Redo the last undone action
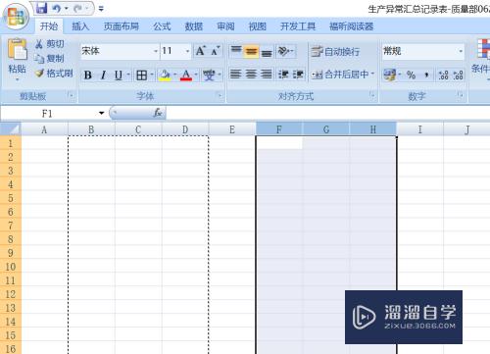The width and height of the screenshot is (490, 354). point(77,9)
